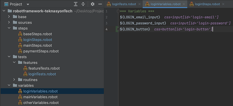Click the ${LOGIN_button} variable
Screen dimensions: 233x106
(x=135, y=29)
